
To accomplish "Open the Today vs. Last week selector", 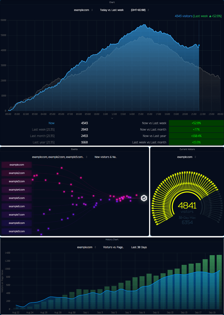I will click(x=112, y=10).
